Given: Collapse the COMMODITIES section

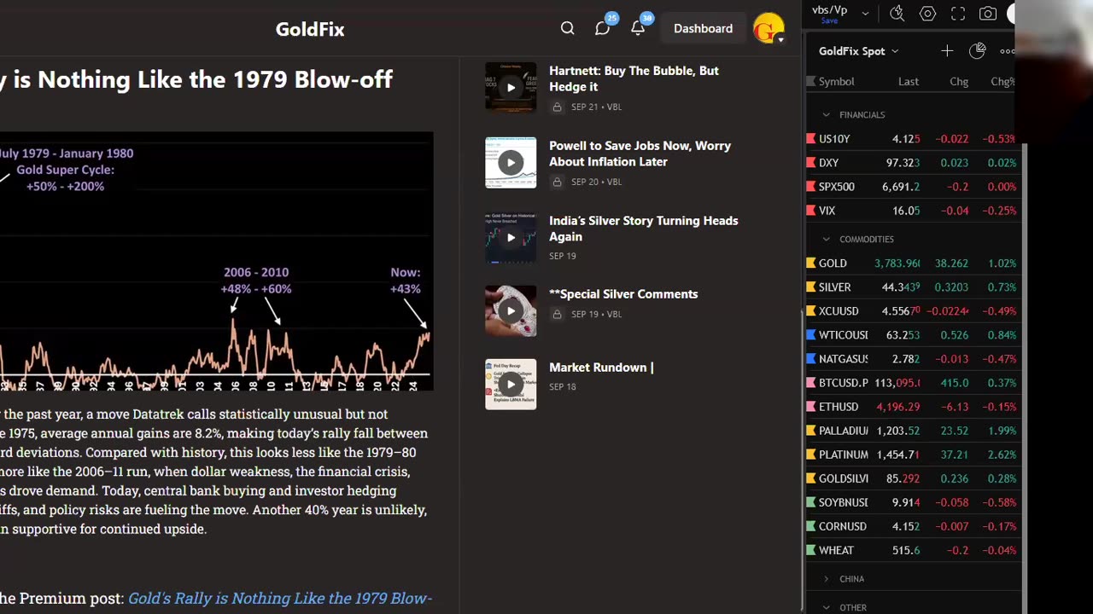Looking at the screenshot, I should coord(826,239).
